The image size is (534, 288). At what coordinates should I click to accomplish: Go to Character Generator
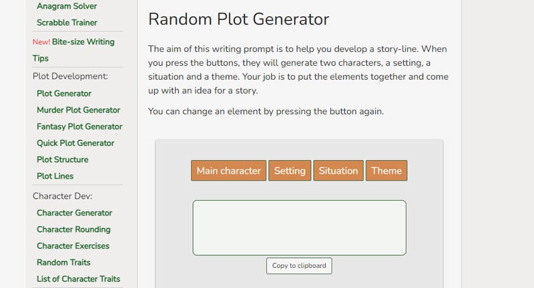click(74, 213)
